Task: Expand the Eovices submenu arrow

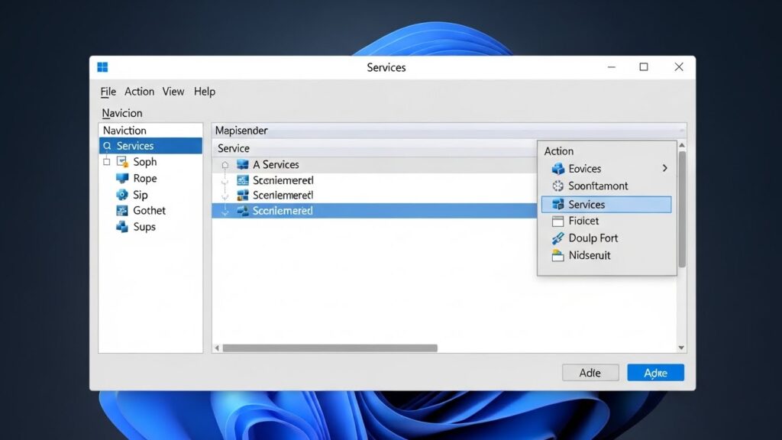Action: click(664, 168)
